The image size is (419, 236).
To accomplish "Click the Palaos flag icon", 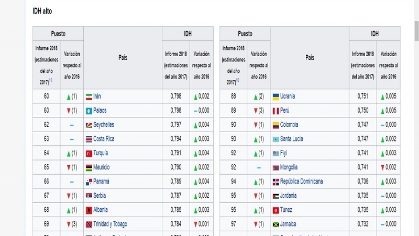I will pos(89,111).
